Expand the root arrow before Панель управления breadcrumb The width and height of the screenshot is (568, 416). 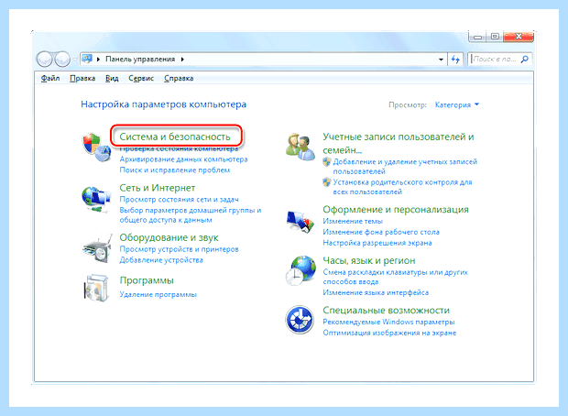98,59
